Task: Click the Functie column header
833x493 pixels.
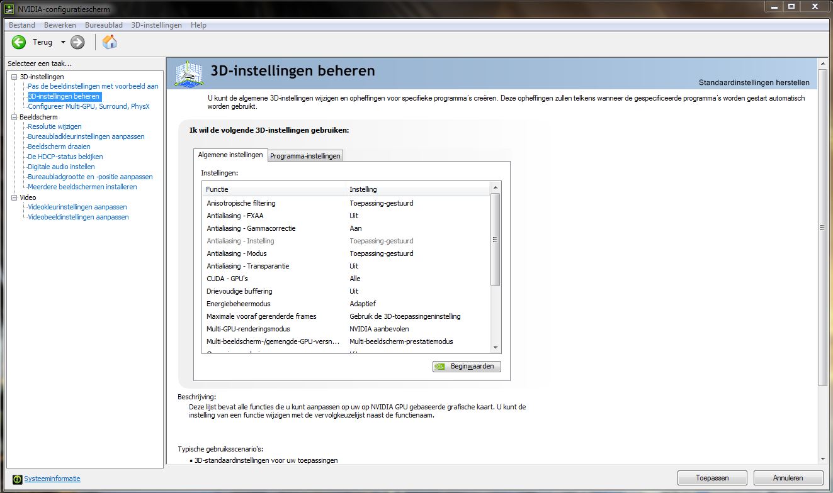Action: coord(274,189)
